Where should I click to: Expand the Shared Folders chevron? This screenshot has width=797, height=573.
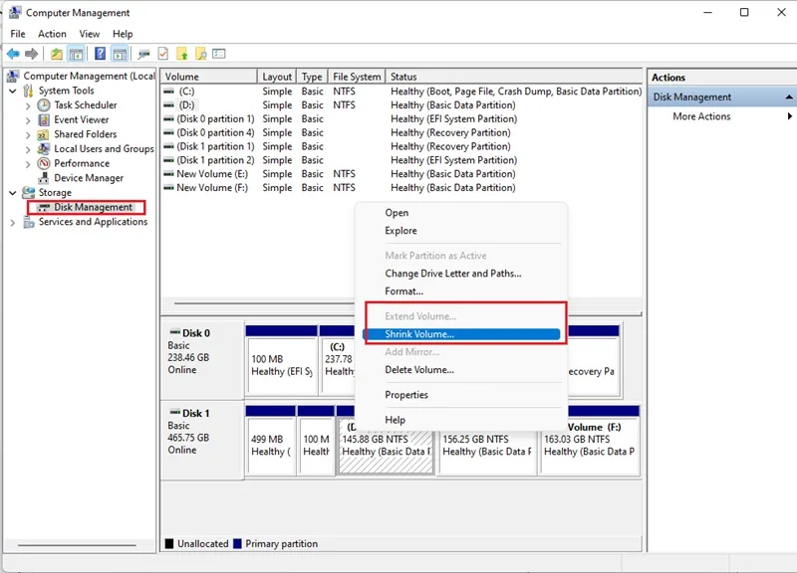[28, 135]
